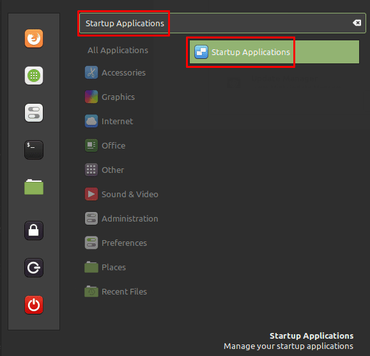Select the All Applications category
Screen dimensions: 370x356
pos(118,50)
